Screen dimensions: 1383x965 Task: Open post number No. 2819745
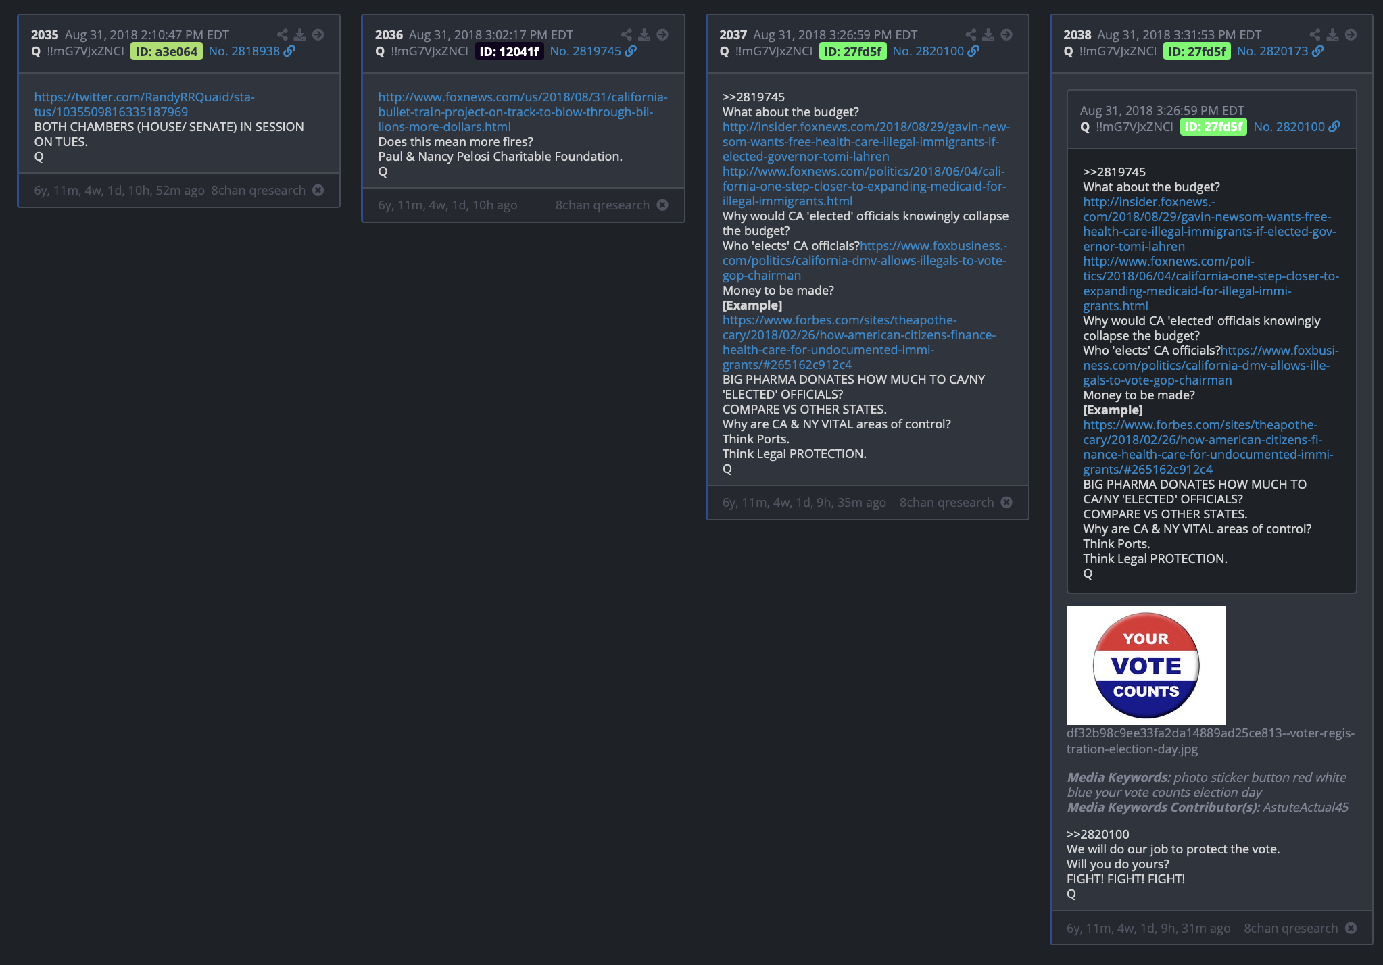click(x=585, y=51)
